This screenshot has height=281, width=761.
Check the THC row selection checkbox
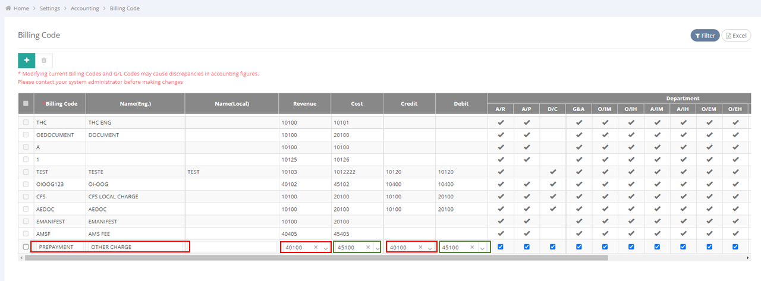(x=26, y=122)
